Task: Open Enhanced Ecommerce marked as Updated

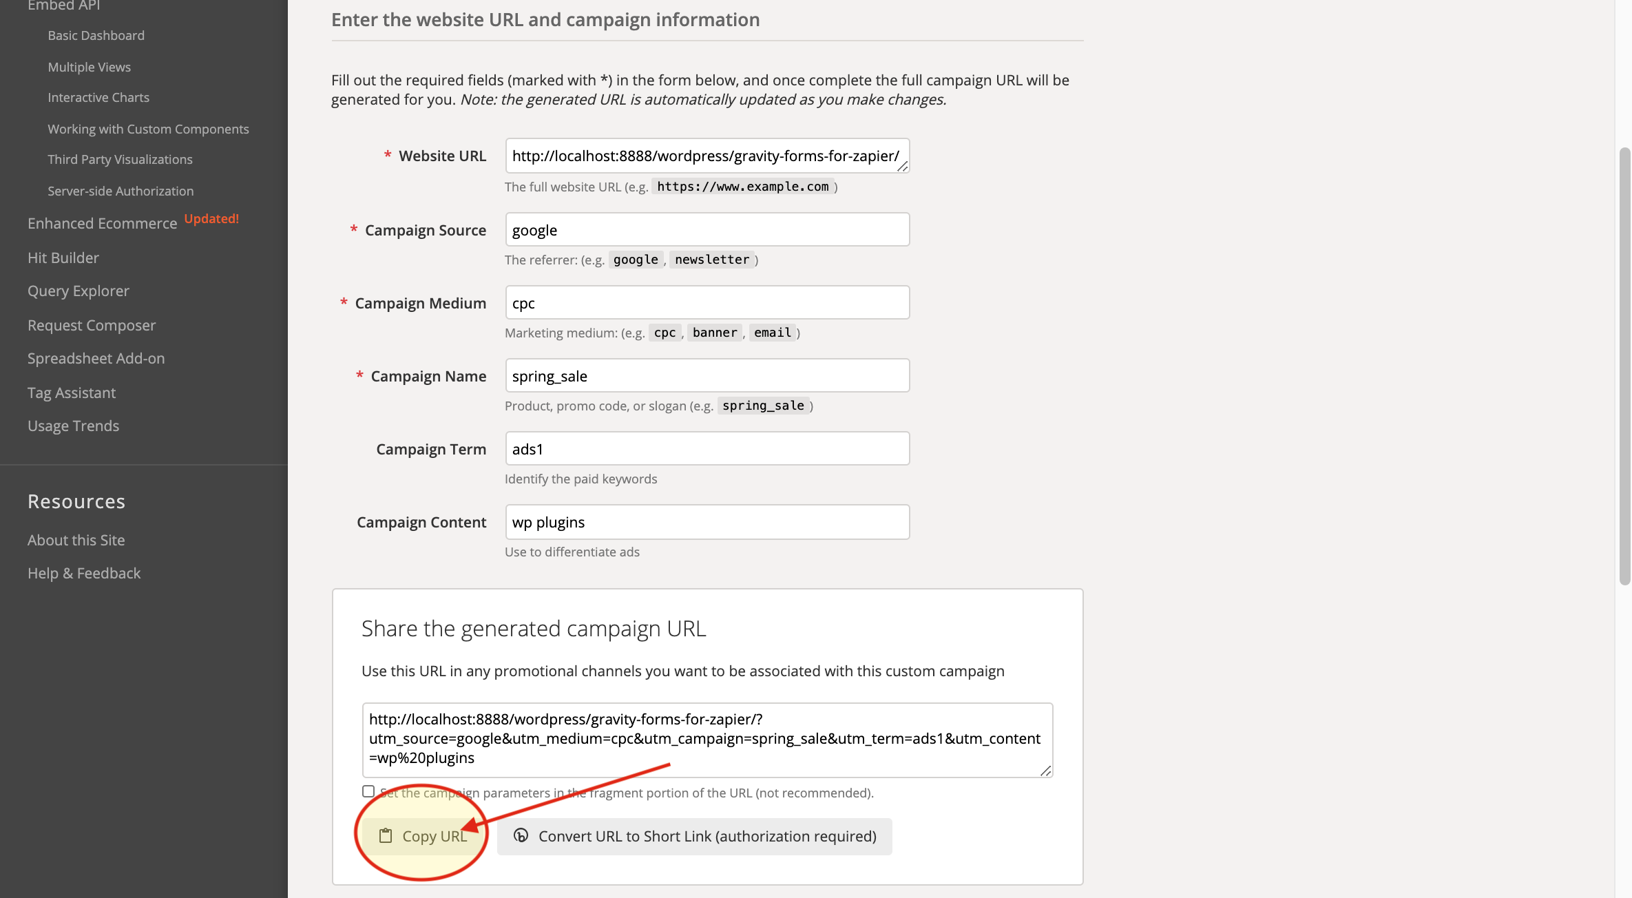Action: point(102,223)
